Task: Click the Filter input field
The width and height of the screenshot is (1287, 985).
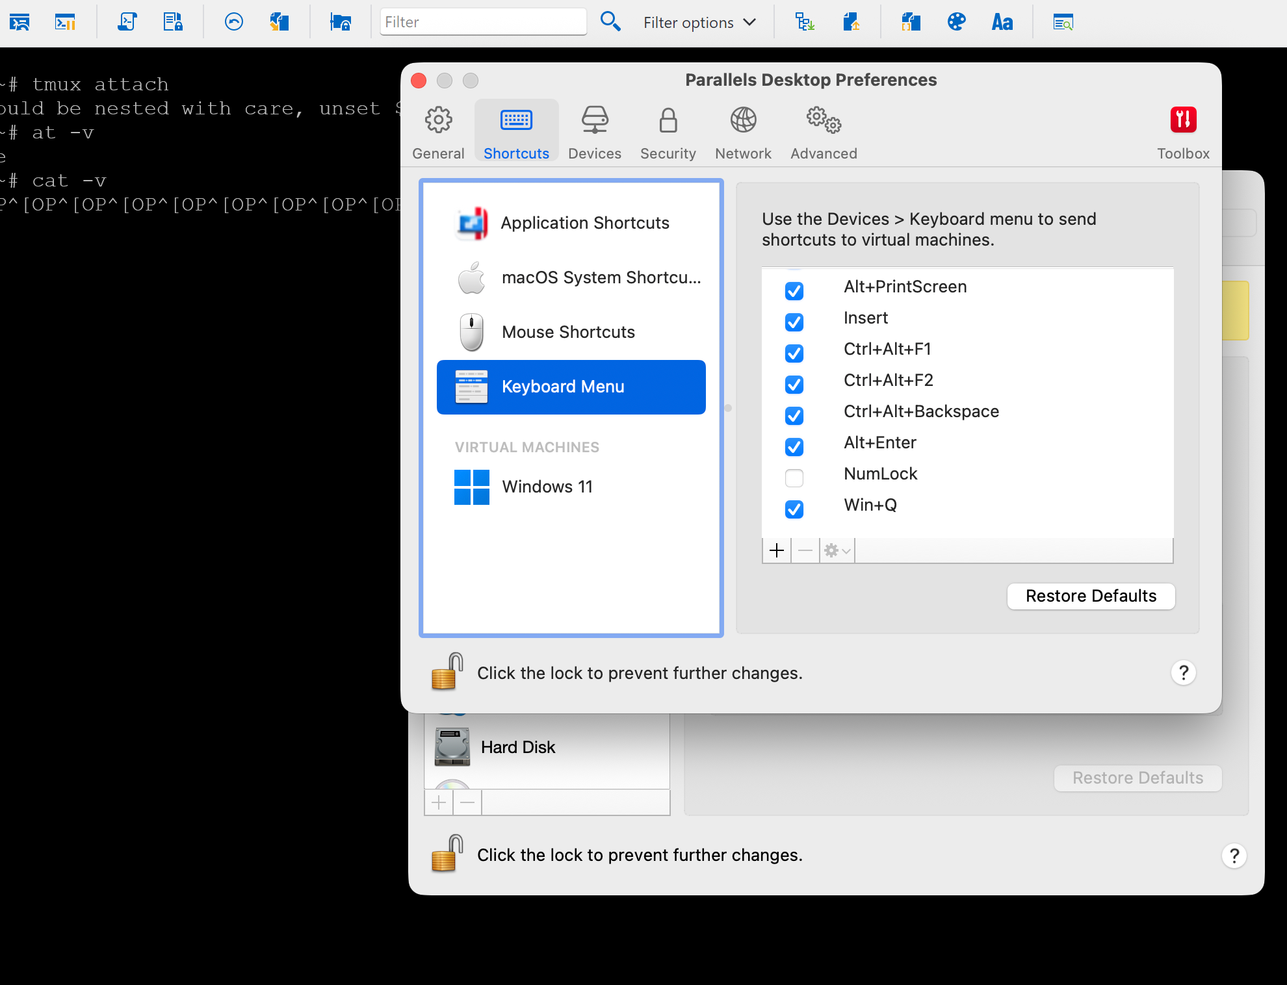Action: pyautogui.click(x=484, y=22)
